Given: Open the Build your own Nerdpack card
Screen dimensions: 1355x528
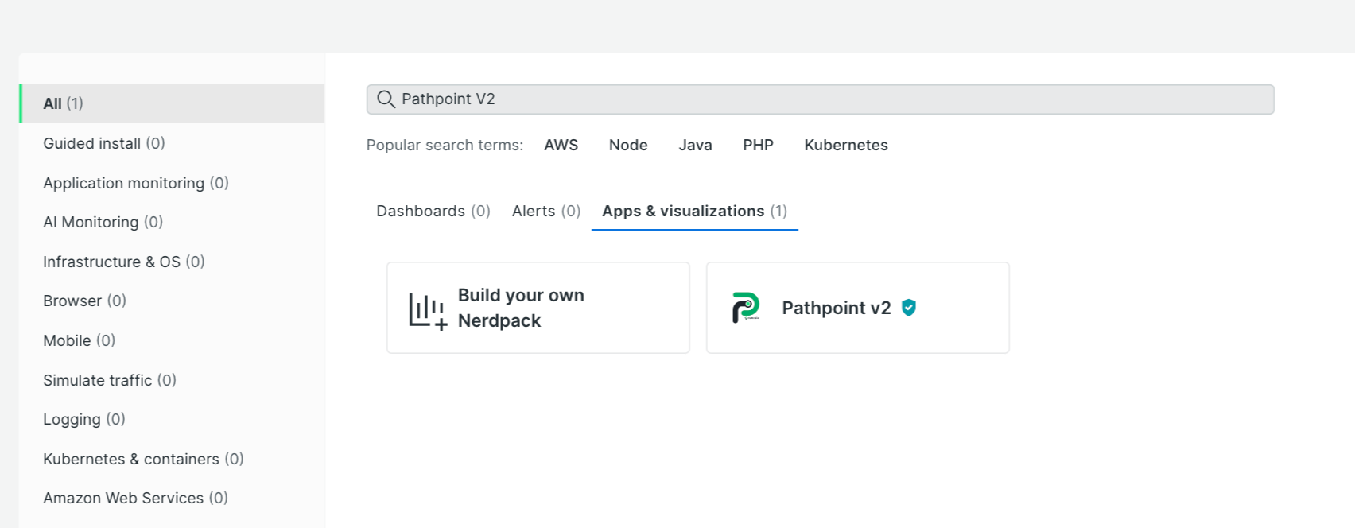Looking at the screenshot, I should pyautogui.click(x=538, y=308).
